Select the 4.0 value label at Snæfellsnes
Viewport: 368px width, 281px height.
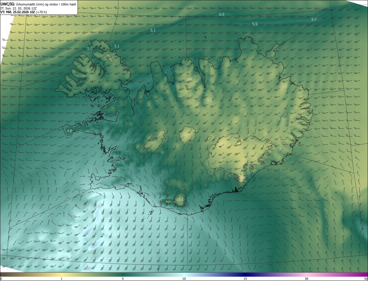[69, 131]
